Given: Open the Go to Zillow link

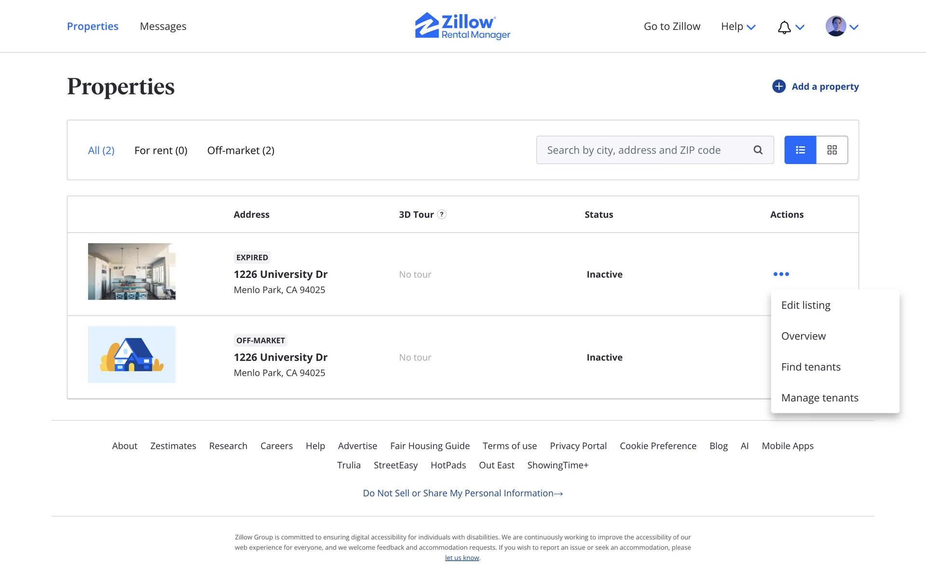Looking at the screenshot, I should 672,27.
